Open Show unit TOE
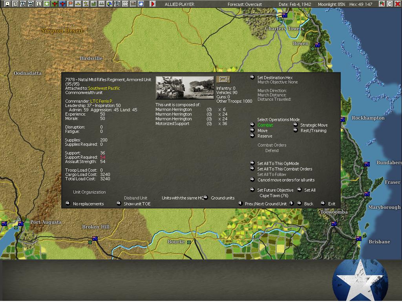Viewport: 402px width, 308px height. pyautogui.click(x=137, y=204)
